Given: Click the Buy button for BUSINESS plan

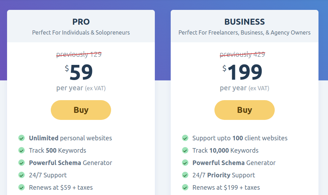Looking at the screenshot, I should pos(244,110).
